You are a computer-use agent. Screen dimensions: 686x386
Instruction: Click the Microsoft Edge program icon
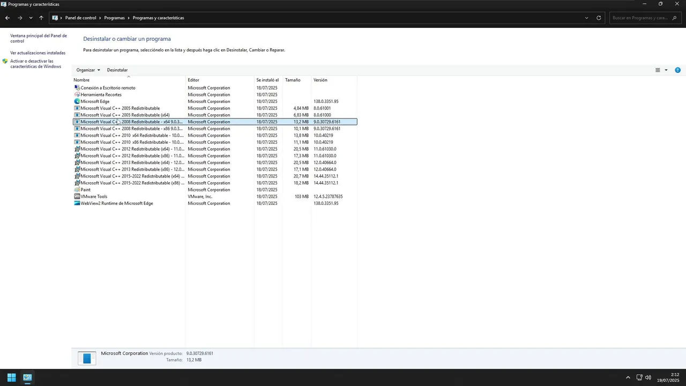click(77, 101)
